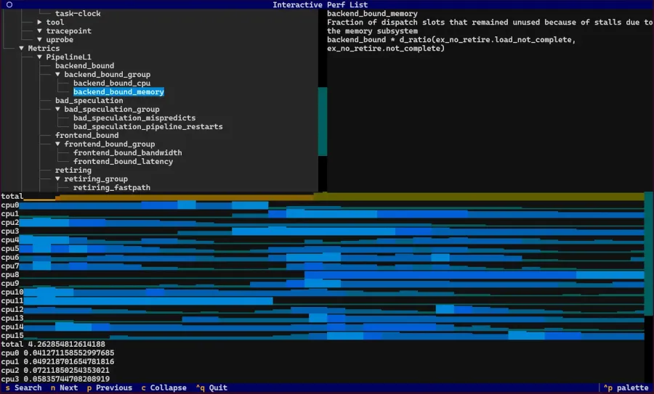654x394 pixels.
Task: Select the backend_bound_cpu metric
Action: pyautogui.click(x=112, y=83)
